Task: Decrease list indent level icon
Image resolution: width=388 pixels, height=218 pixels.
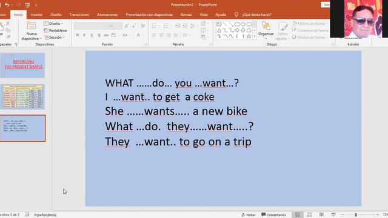Action: 178,25
